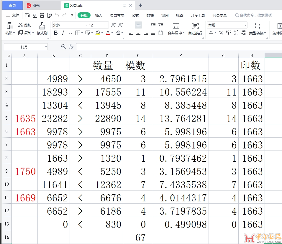Click the Cut scissors icon

[21, 25]
